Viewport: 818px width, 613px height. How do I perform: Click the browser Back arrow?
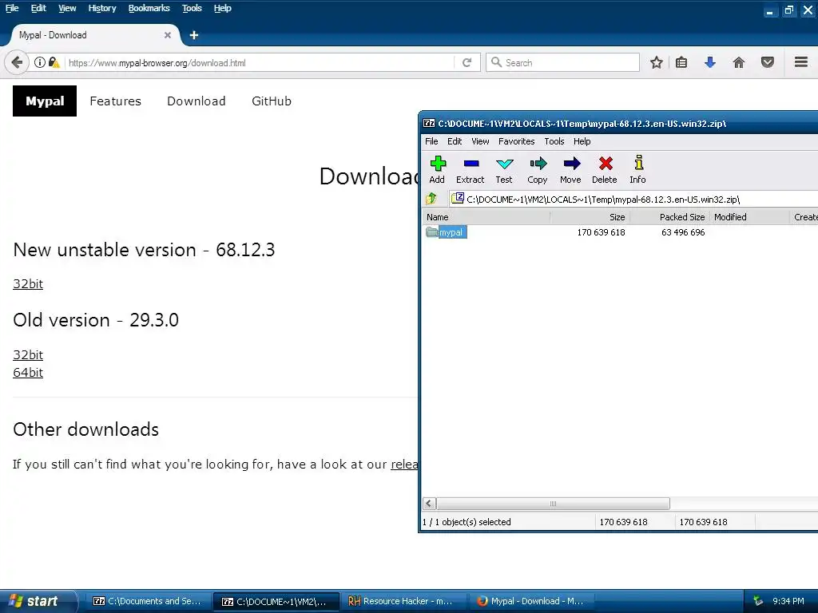17,62
